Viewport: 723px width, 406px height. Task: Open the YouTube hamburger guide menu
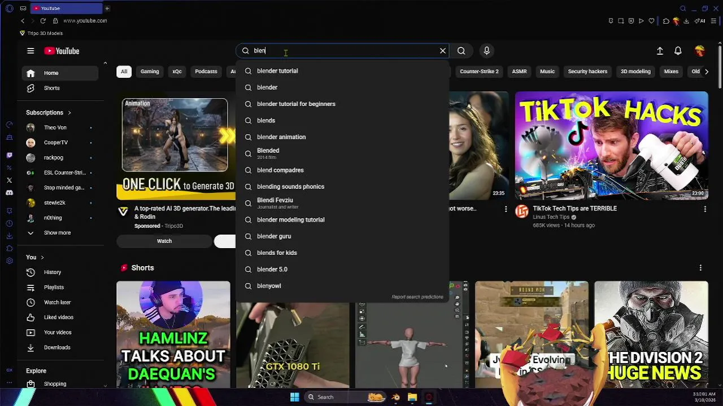(31, 51)
